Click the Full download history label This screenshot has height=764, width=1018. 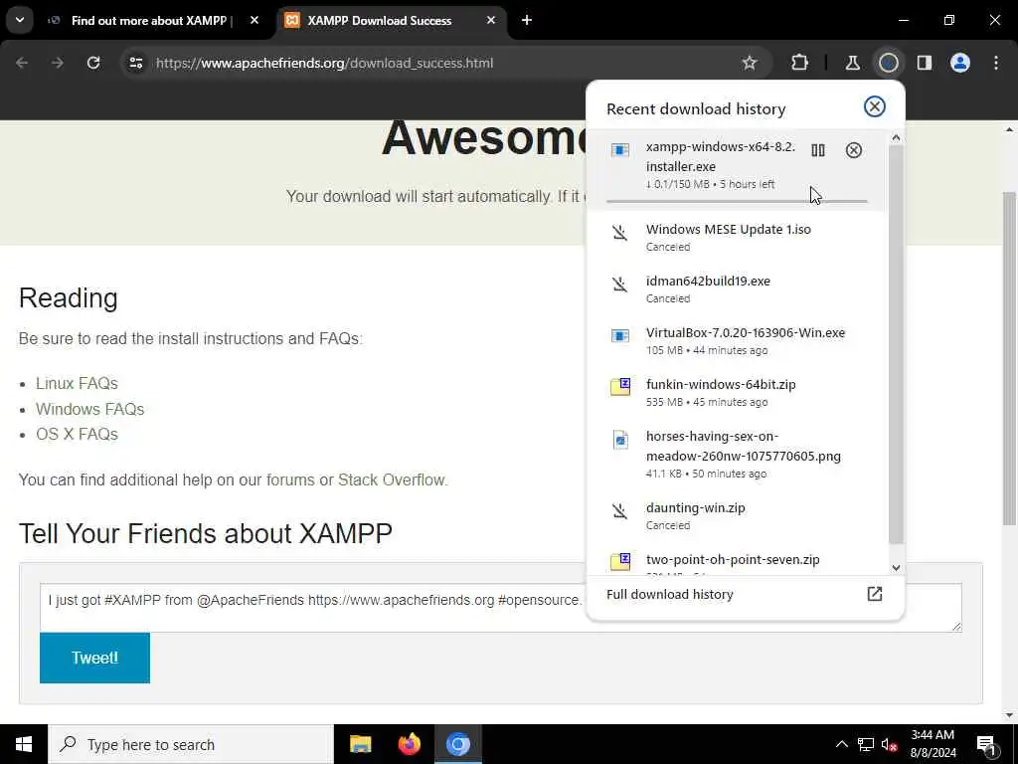tap(669, 595)
